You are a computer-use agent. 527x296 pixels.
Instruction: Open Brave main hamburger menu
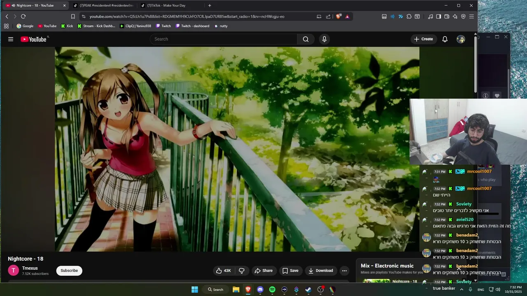pyautogui.click(x=471, y=16)
